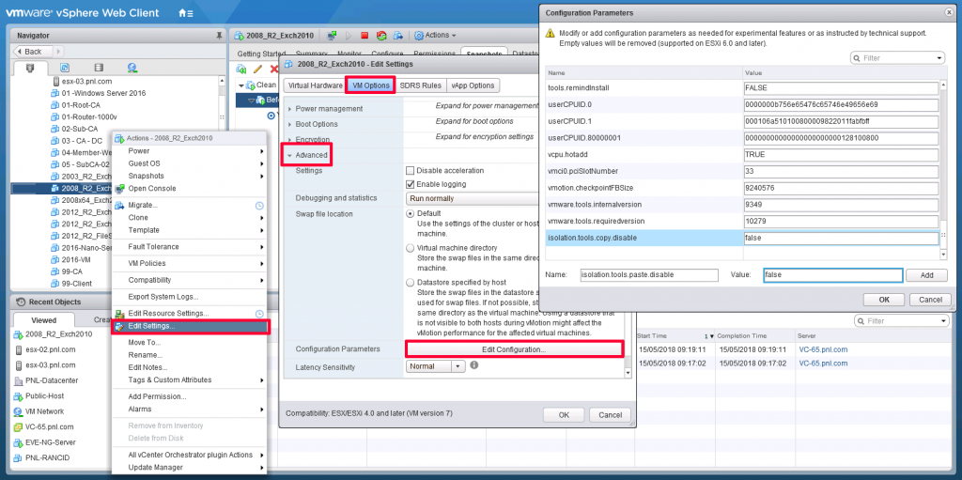Switch to Virtual Hardware tab
The image size is (962, 480).
click(x=316, y=85)
